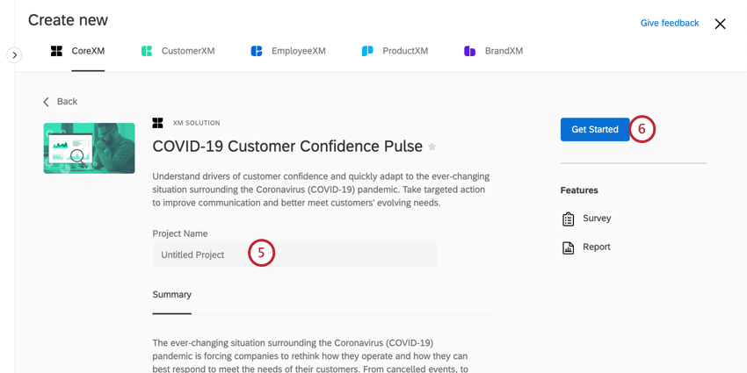
Task: Open the Give feedback link
Action: (x=669, y=23)
